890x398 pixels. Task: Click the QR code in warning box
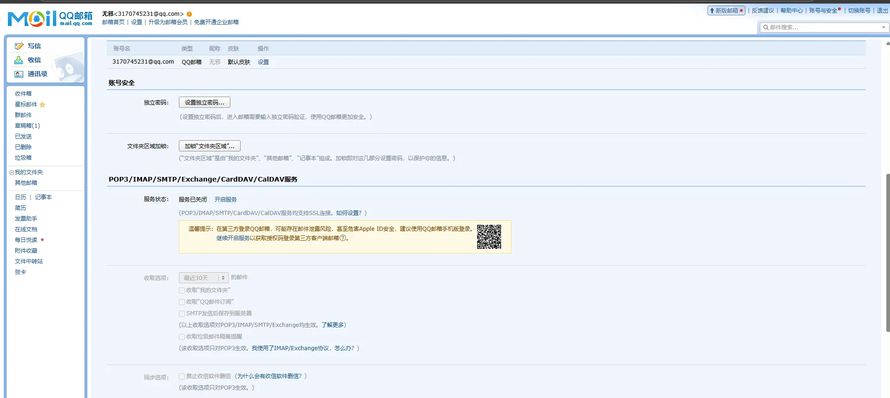click(x=489, y=237)
